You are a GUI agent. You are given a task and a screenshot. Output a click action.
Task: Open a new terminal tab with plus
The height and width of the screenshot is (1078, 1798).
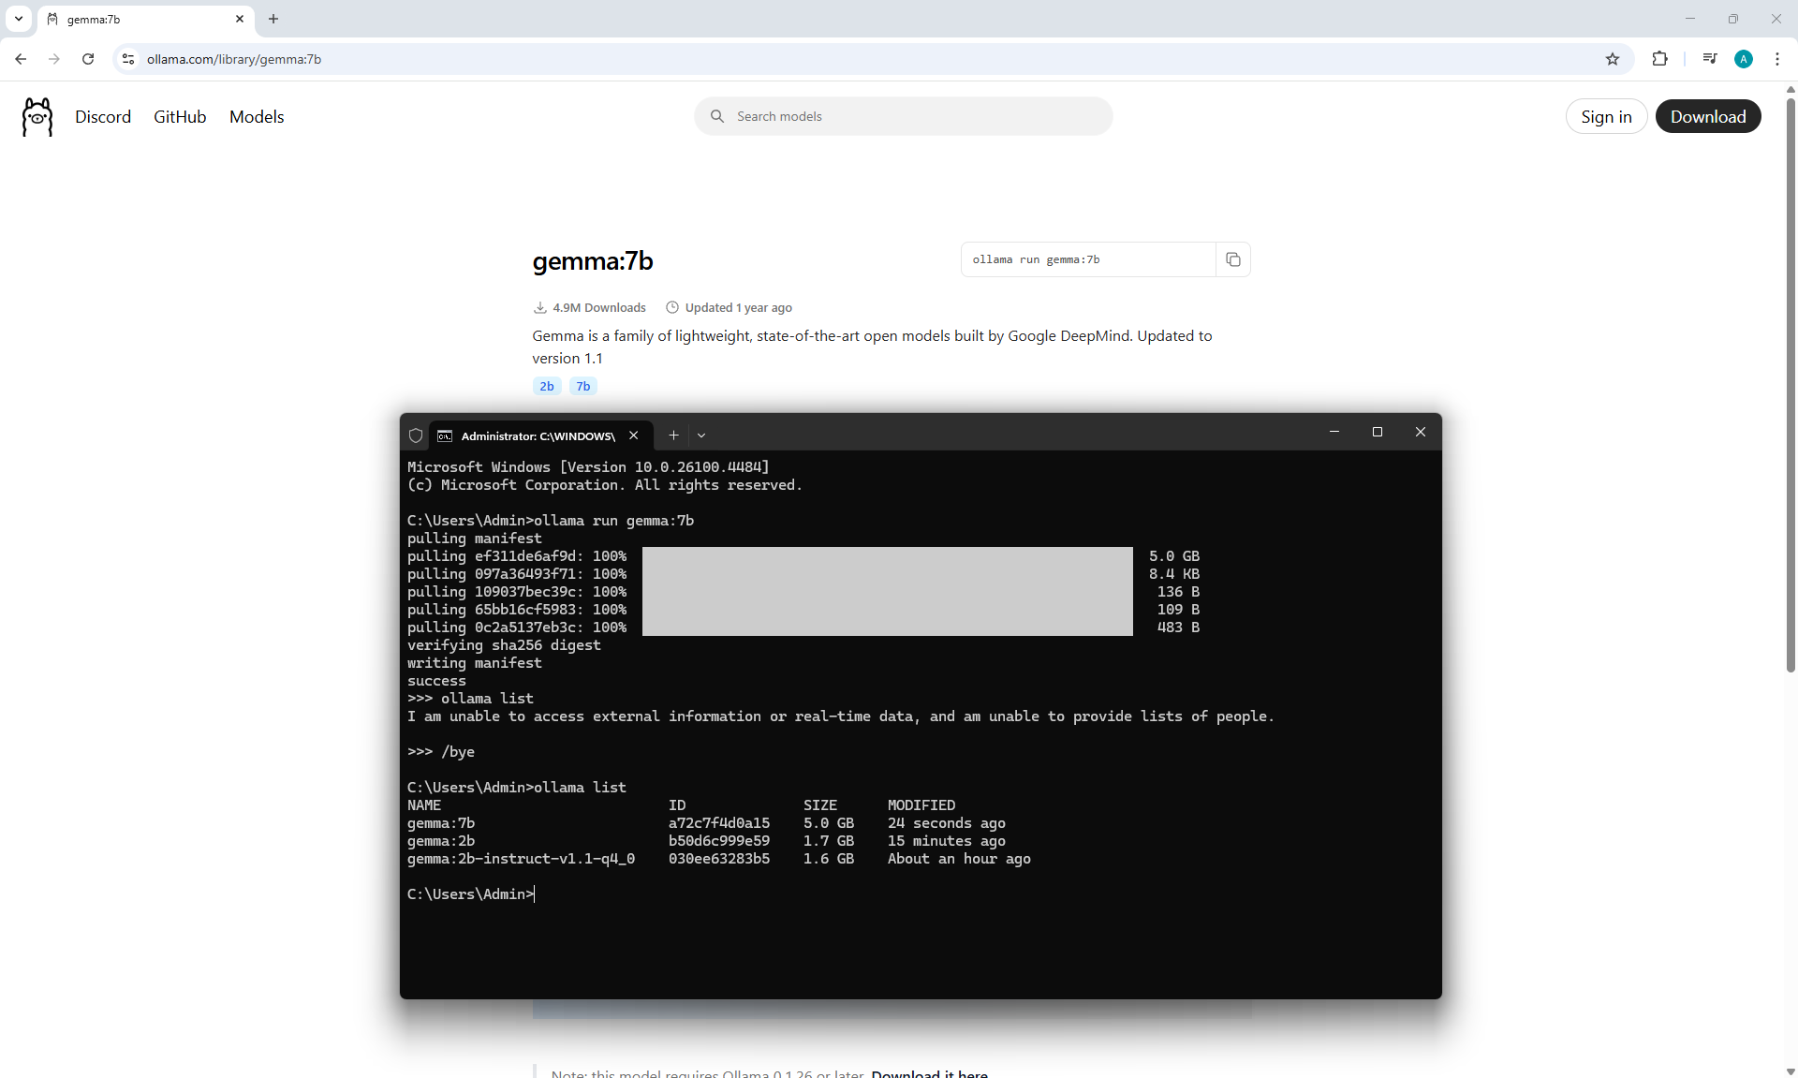673,436
